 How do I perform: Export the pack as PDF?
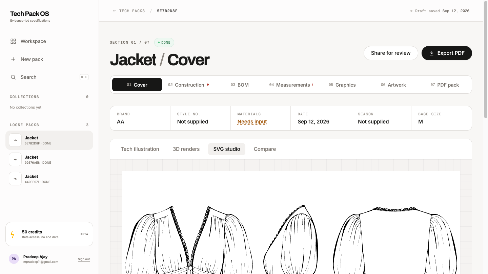(447, 53)
